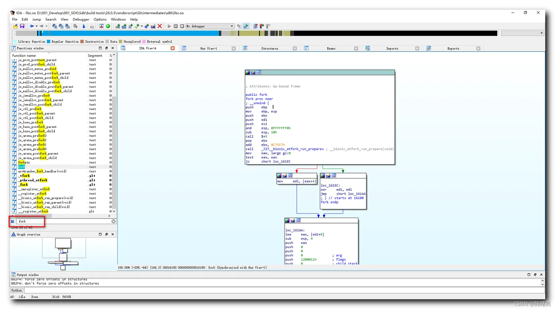
Task: Clear the fork filter text with X
Action: (113, 221)
